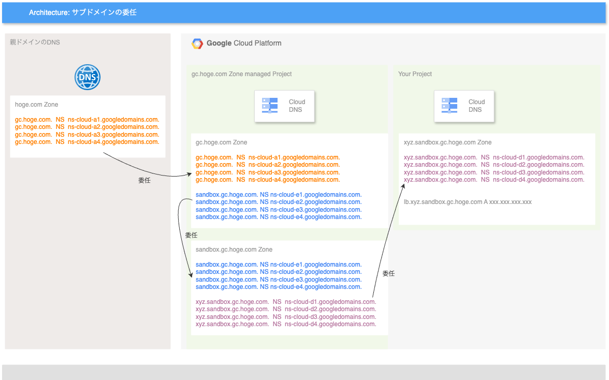Click the Cloud DNS card in Your Project

[464, 106]
